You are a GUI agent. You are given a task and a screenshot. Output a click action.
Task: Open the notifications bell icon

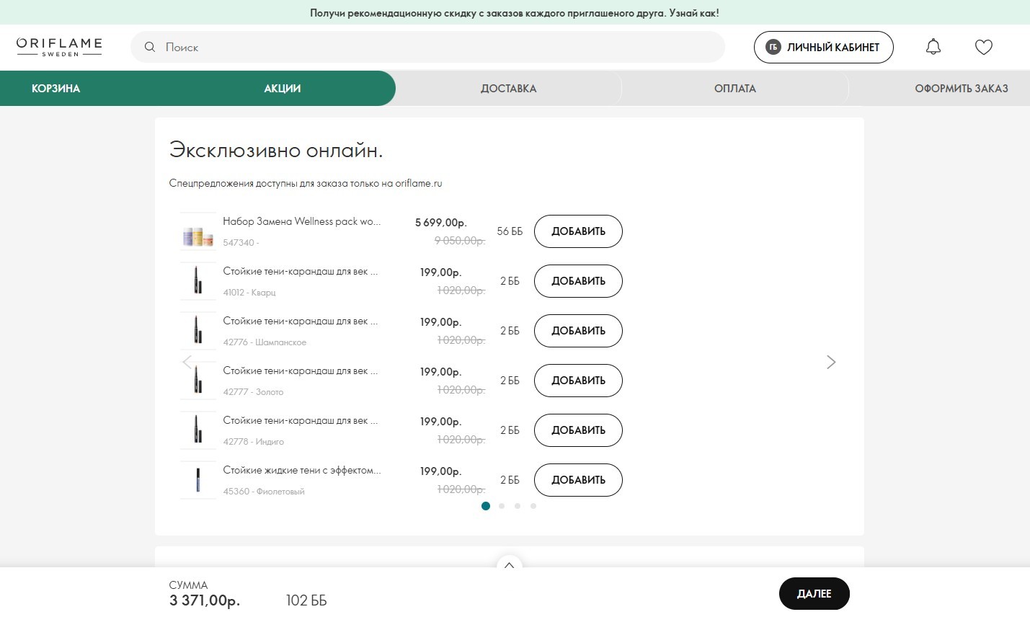[933, 47]
